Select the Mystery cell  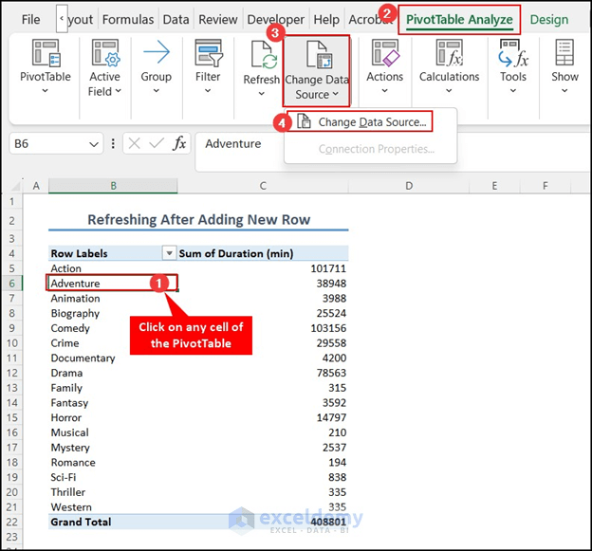click(113, 448)
